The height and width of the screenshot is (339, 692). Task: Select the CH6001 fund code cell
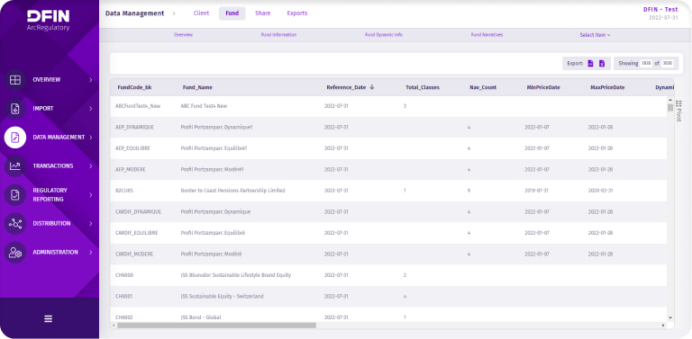[124, 297]
